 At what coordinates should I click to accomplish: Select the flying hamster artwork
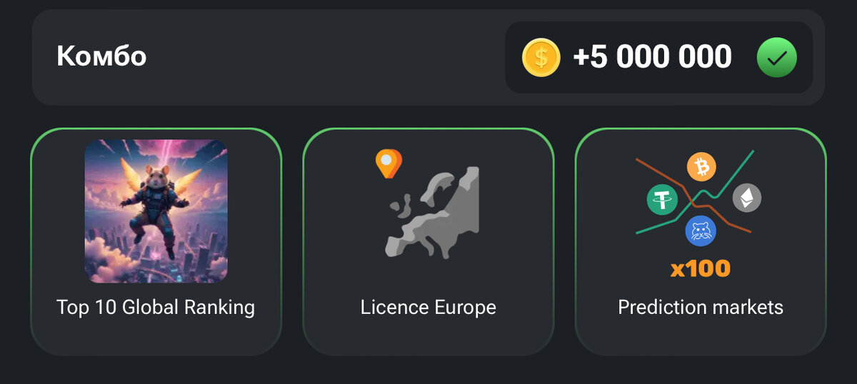coord(156,211)
